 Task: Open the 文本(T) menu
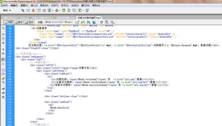click(55, 5)
